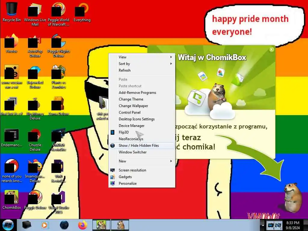Select NeoReconiaSys menu entry
Screen dimensions: 308x231
(x=142, y=139)
